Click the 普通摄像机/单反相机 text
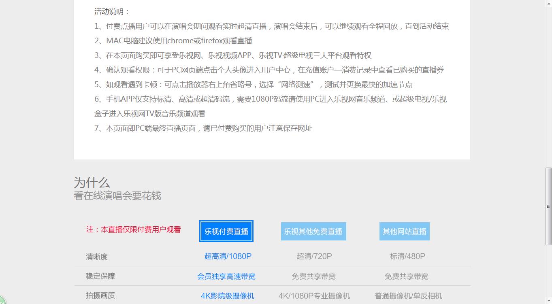 tap(408, 296)
